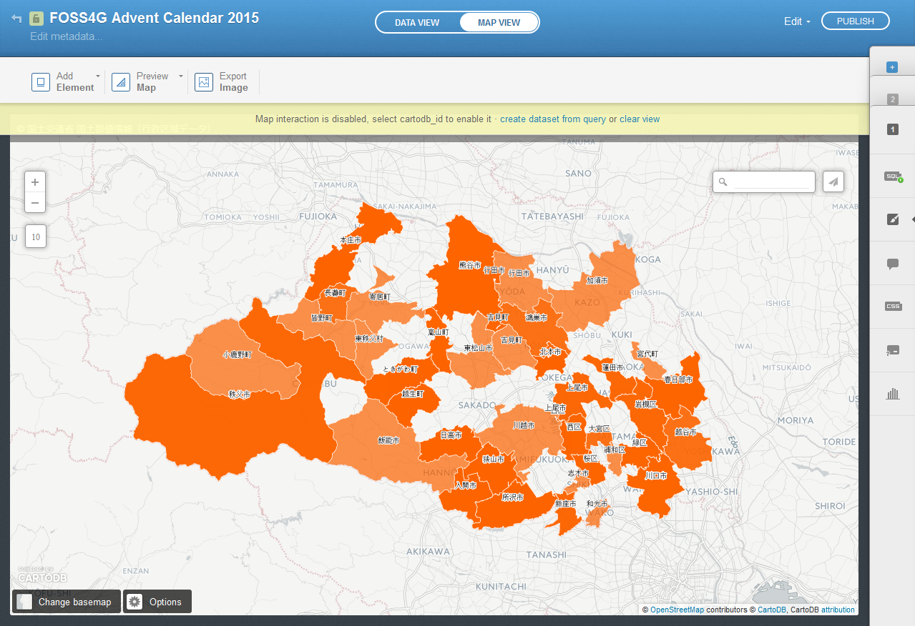Screen dimensions: 915x626
Task: Click the CartoDB logo on map
Action: click(42, 576)
